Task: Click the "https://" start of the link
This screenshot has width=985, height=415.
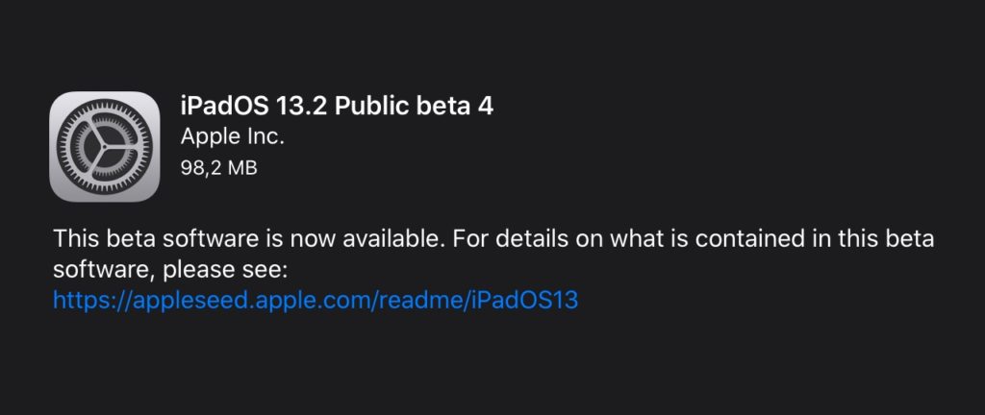Action: click(x=88, y=300)
